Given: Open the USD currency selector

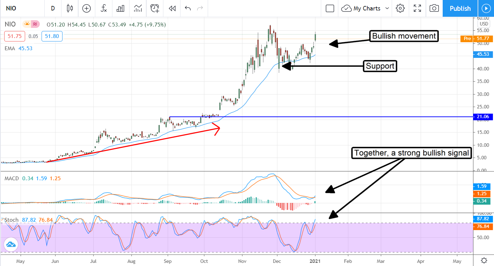Looking at the screenshot, I should (x=484, y=24).
